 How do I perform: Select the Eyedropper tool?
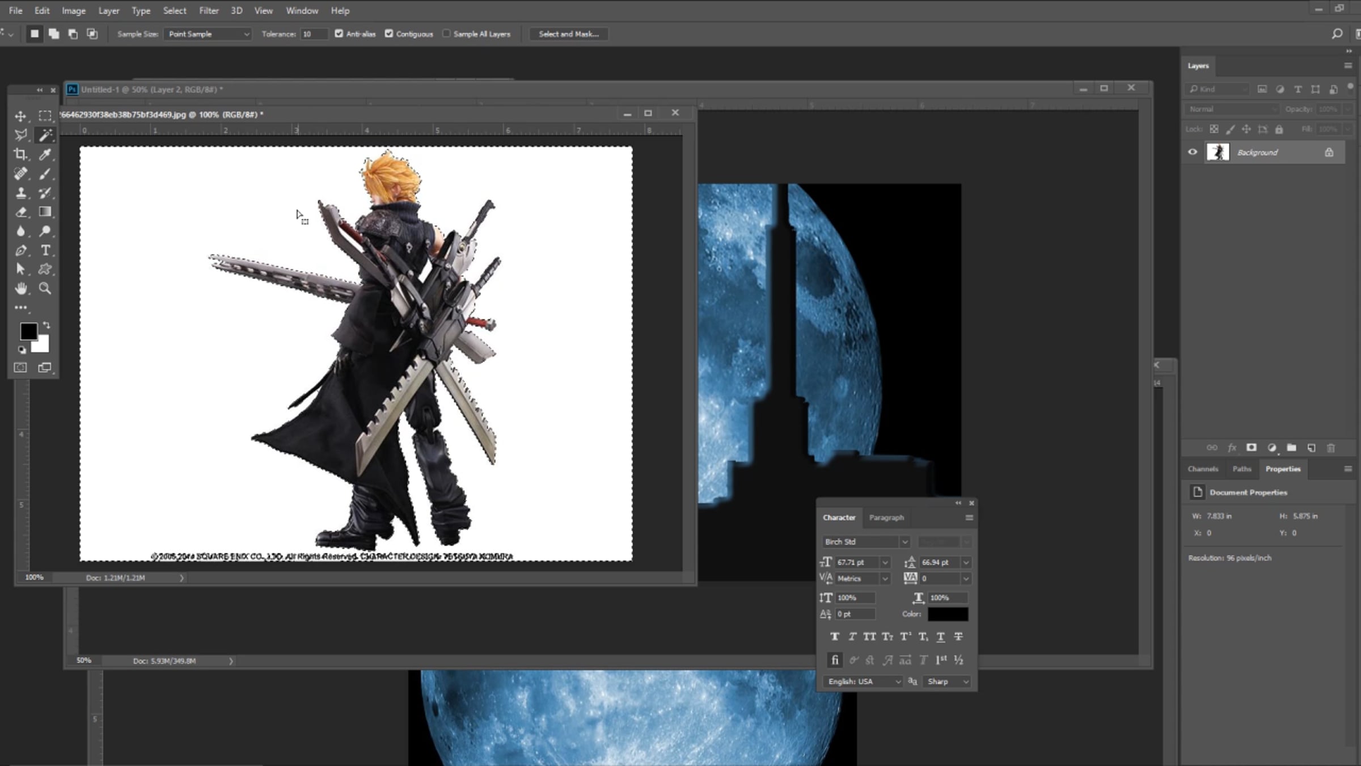[45, 154]
